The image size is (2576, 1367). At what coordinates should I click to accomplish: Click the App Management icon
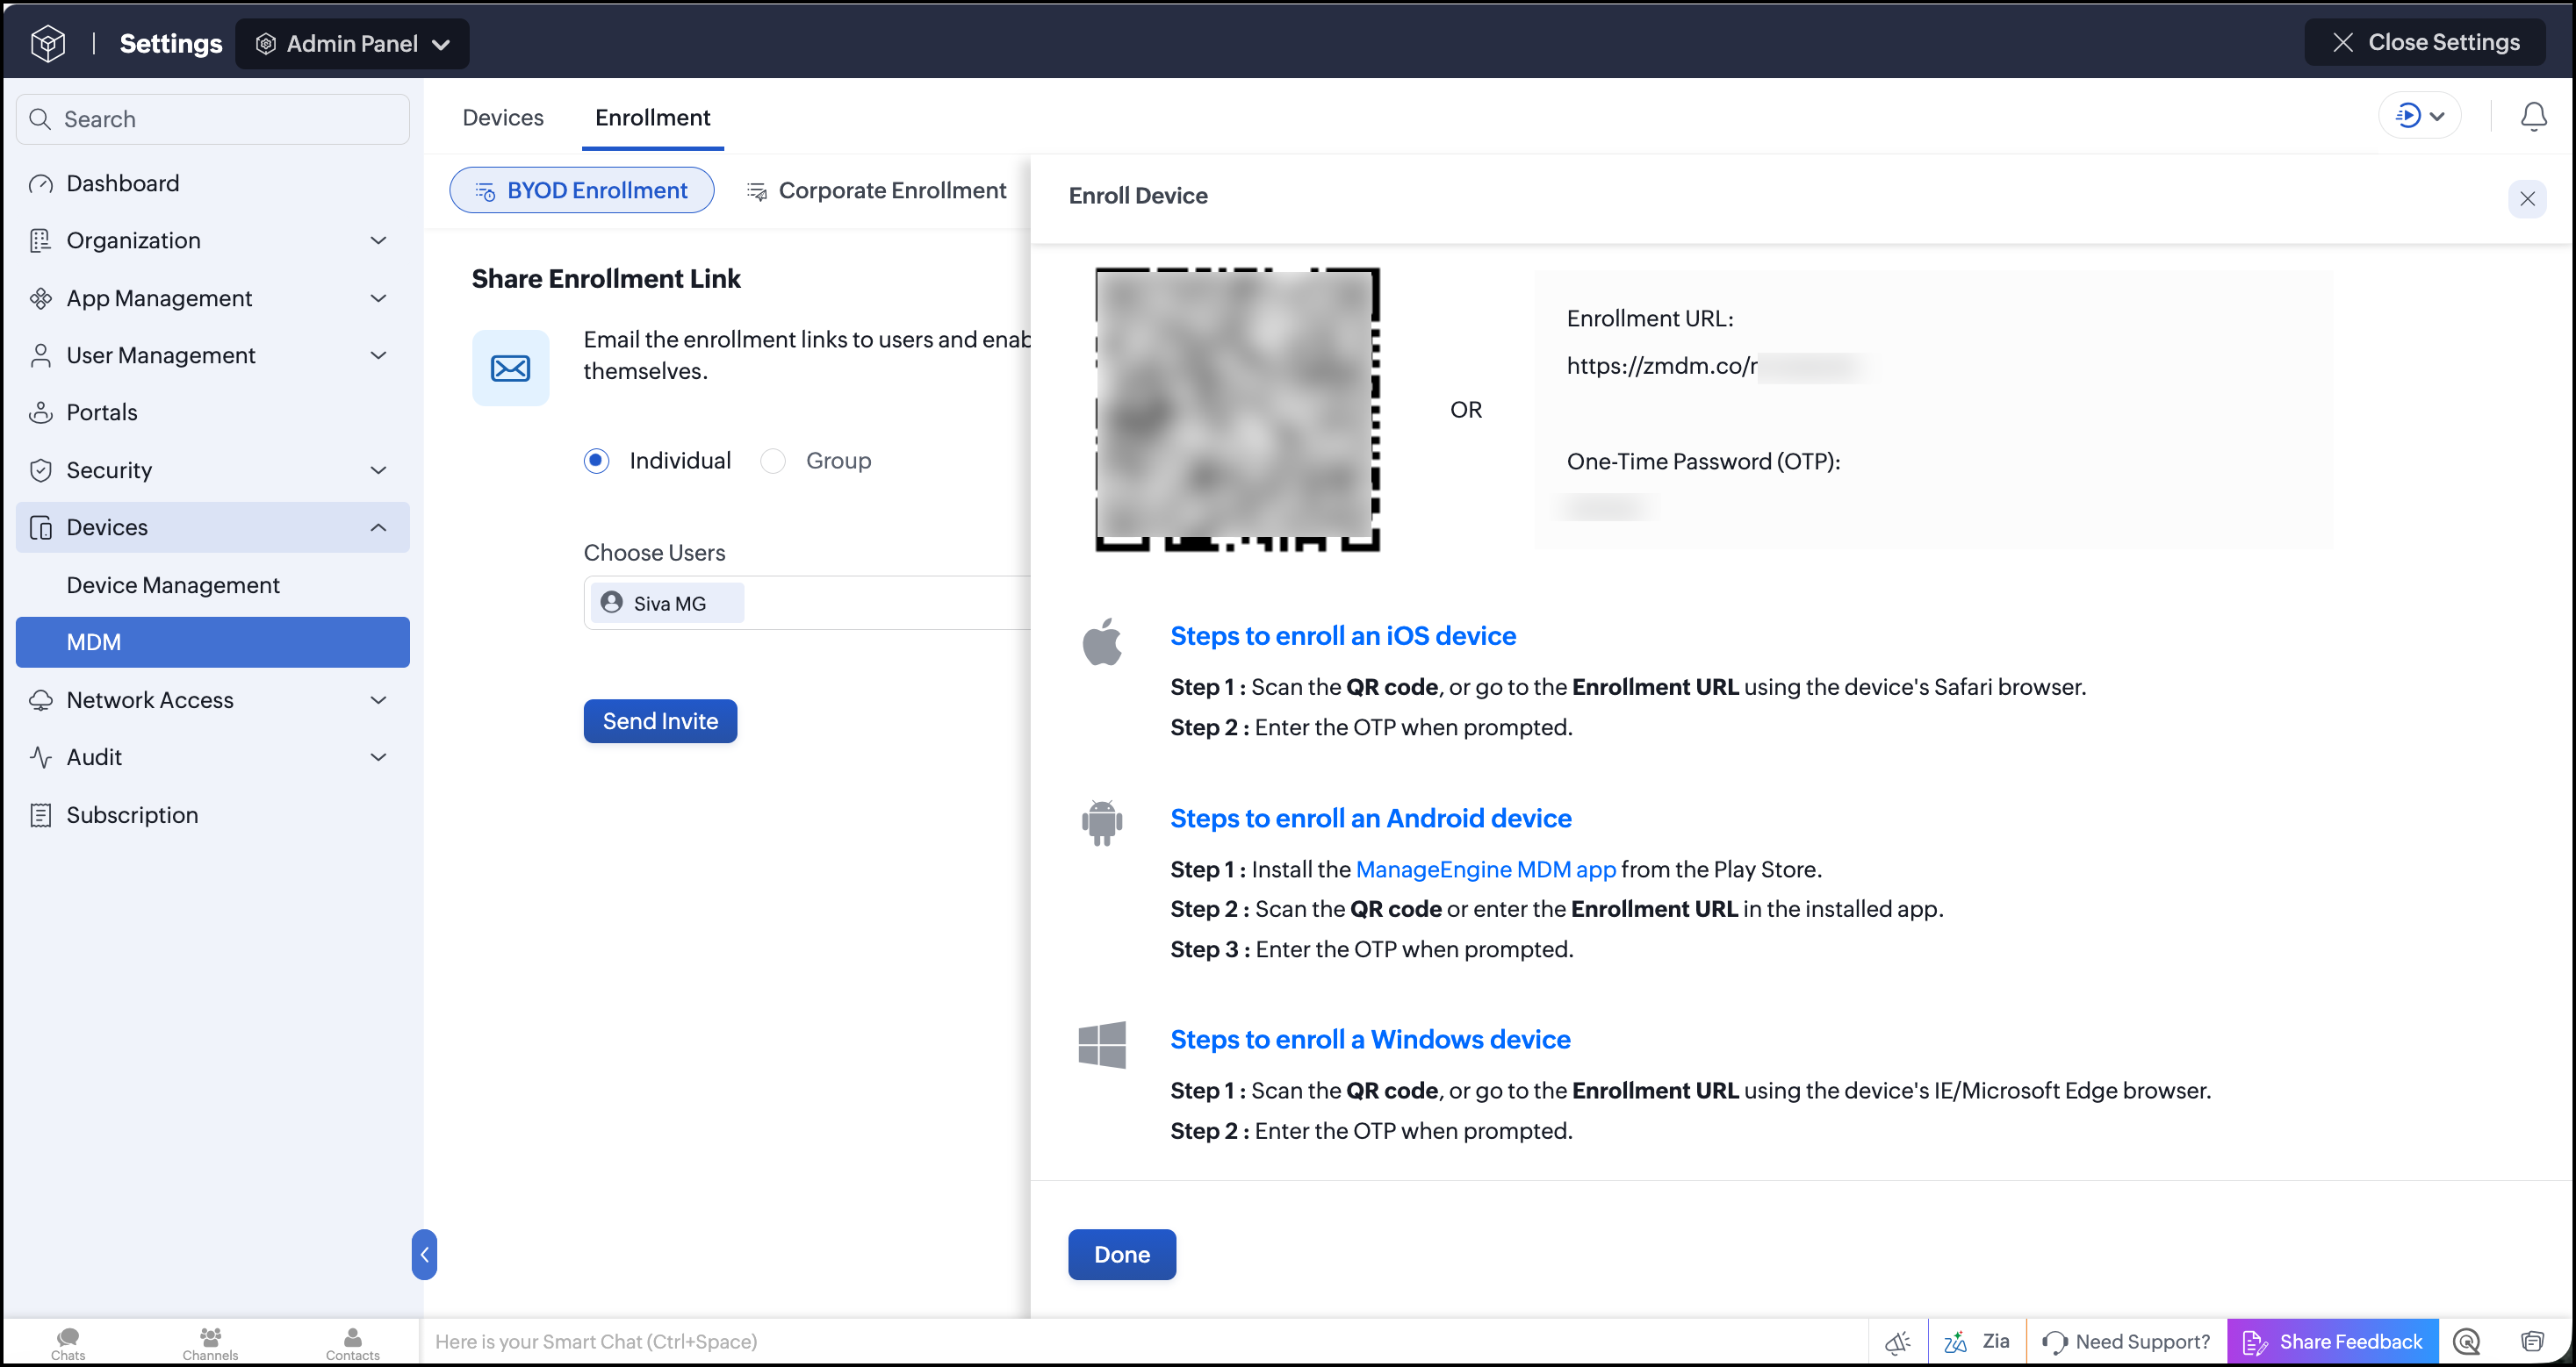coord(41,297)
